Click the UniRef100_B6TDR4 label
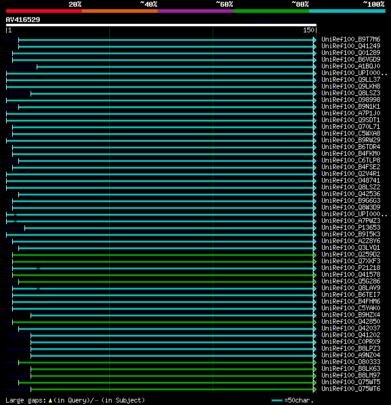Viewport: 391px width, 405px height. (x=351, y=147)
